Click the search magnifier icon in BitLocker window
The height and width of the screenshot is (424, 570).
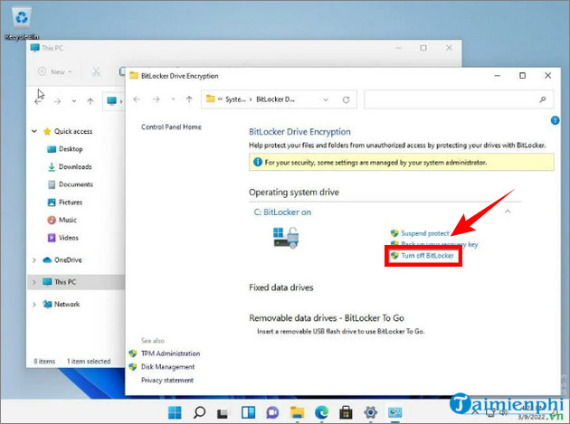pos(542,99)
